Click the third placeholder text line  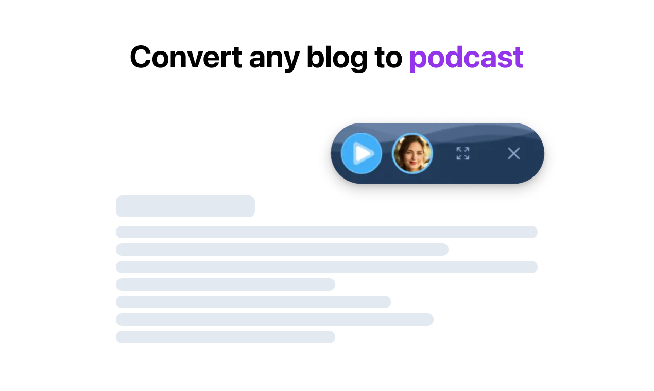tap(326, 267)
